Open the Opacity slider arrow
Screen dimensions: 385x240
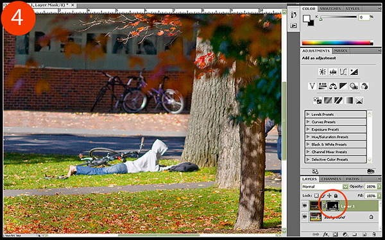click(x=379, y=187)
